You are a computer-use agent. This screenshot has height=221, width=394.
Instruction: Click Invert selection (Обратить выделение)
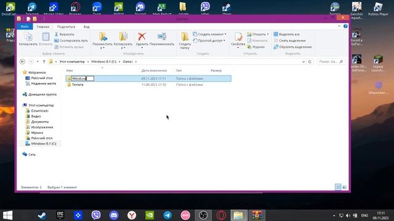(293, 47)
